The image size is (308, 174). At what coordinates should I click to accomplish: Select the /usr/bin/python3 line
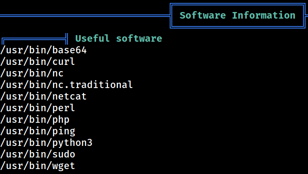pyautogui.click(x=46, y=143)
